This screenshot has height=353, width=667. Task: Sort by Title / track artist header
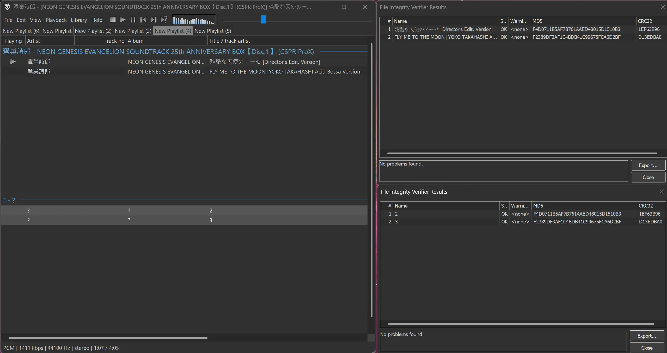click(x=288, y=41)
